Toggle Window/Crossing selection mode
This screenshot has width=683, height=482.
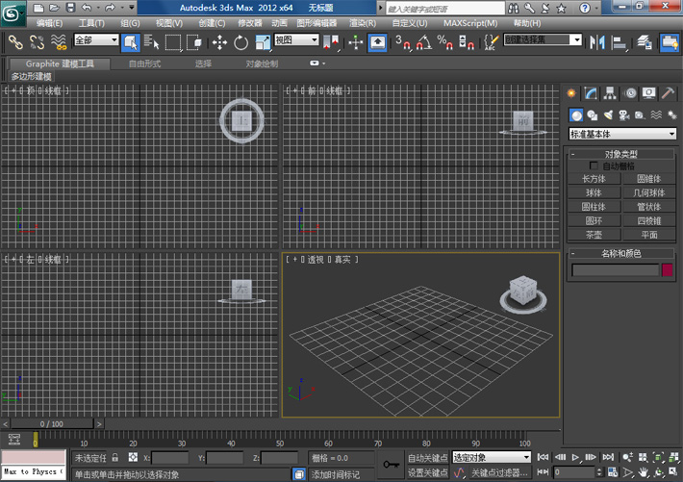(x=193, y=42)
